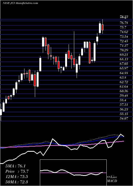Click the 64.88 price axis label
The height and width of the screenshot is (186, 133).
(x=124, y=73)
